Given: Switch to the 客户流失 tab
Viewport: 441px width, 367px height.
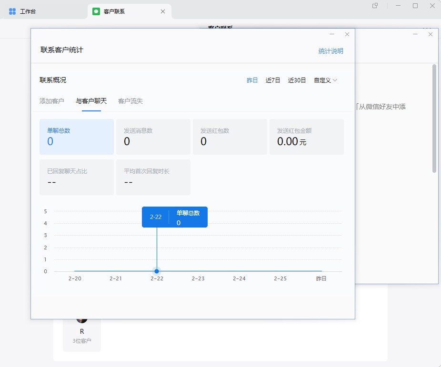Looking at the screenshot, I should coord(130,101).
